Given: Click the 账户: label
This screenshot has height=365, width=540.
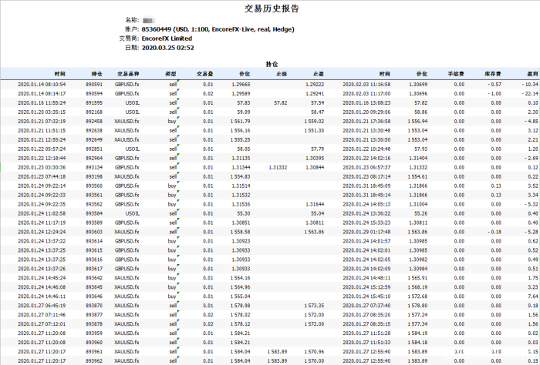Looking at the screenshot, I should pyautogui.click(x=132, y=29).
